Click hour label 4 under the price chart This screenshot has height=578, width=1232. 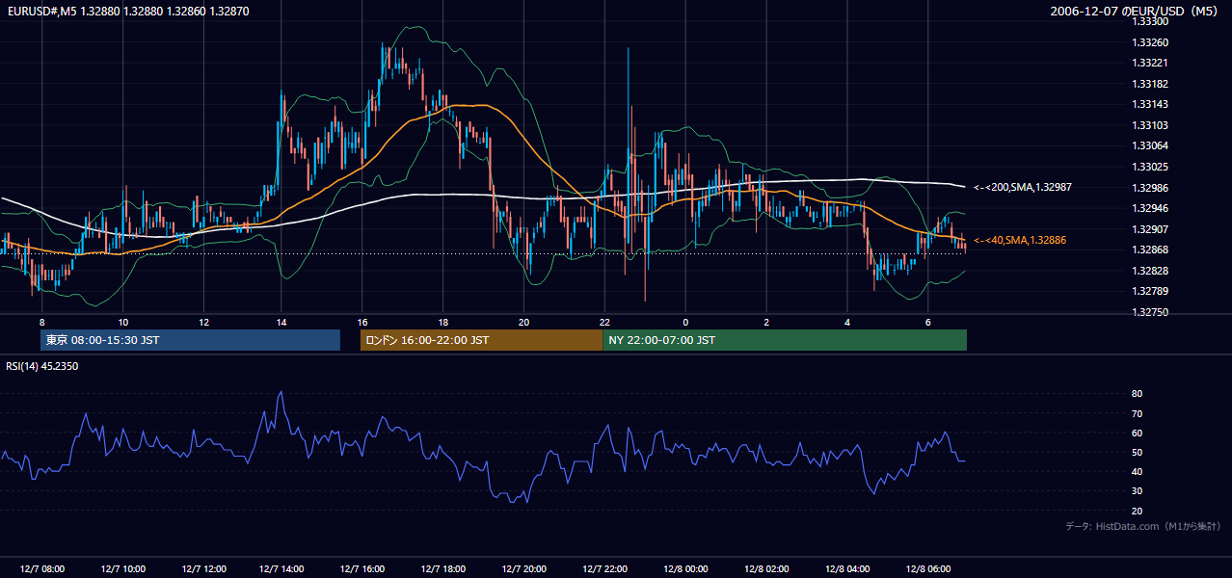tap(847, 322)
